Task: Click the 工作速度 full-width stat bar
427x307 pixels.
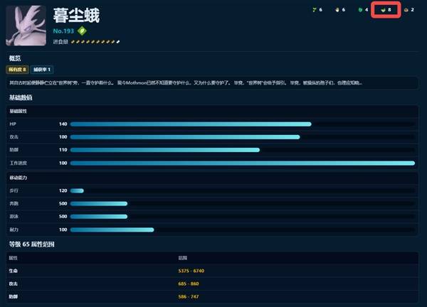Action: tap(243, 163)
